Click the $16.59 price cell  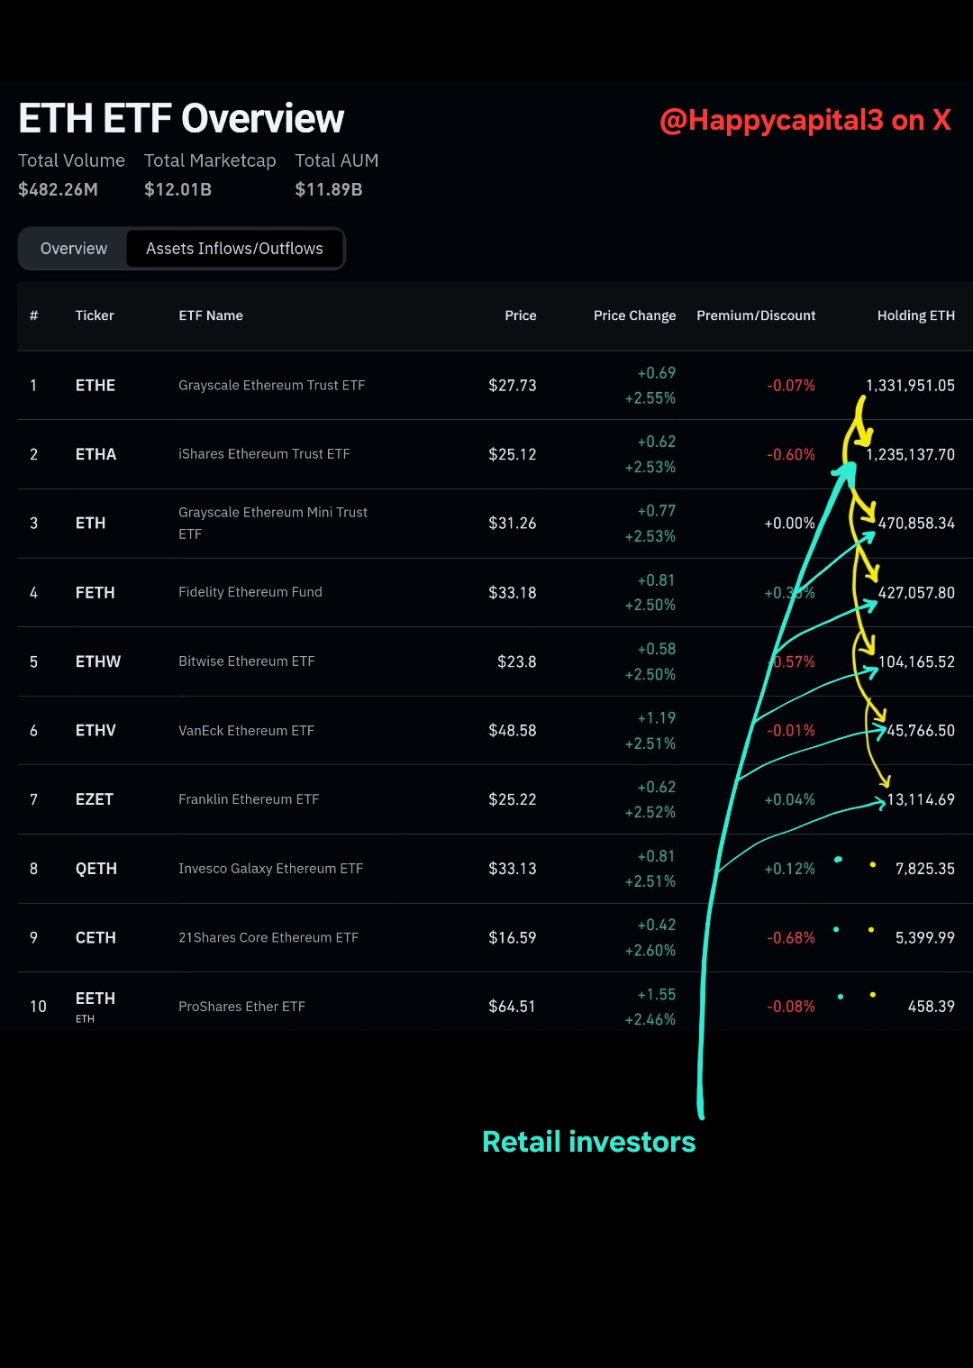513,938
